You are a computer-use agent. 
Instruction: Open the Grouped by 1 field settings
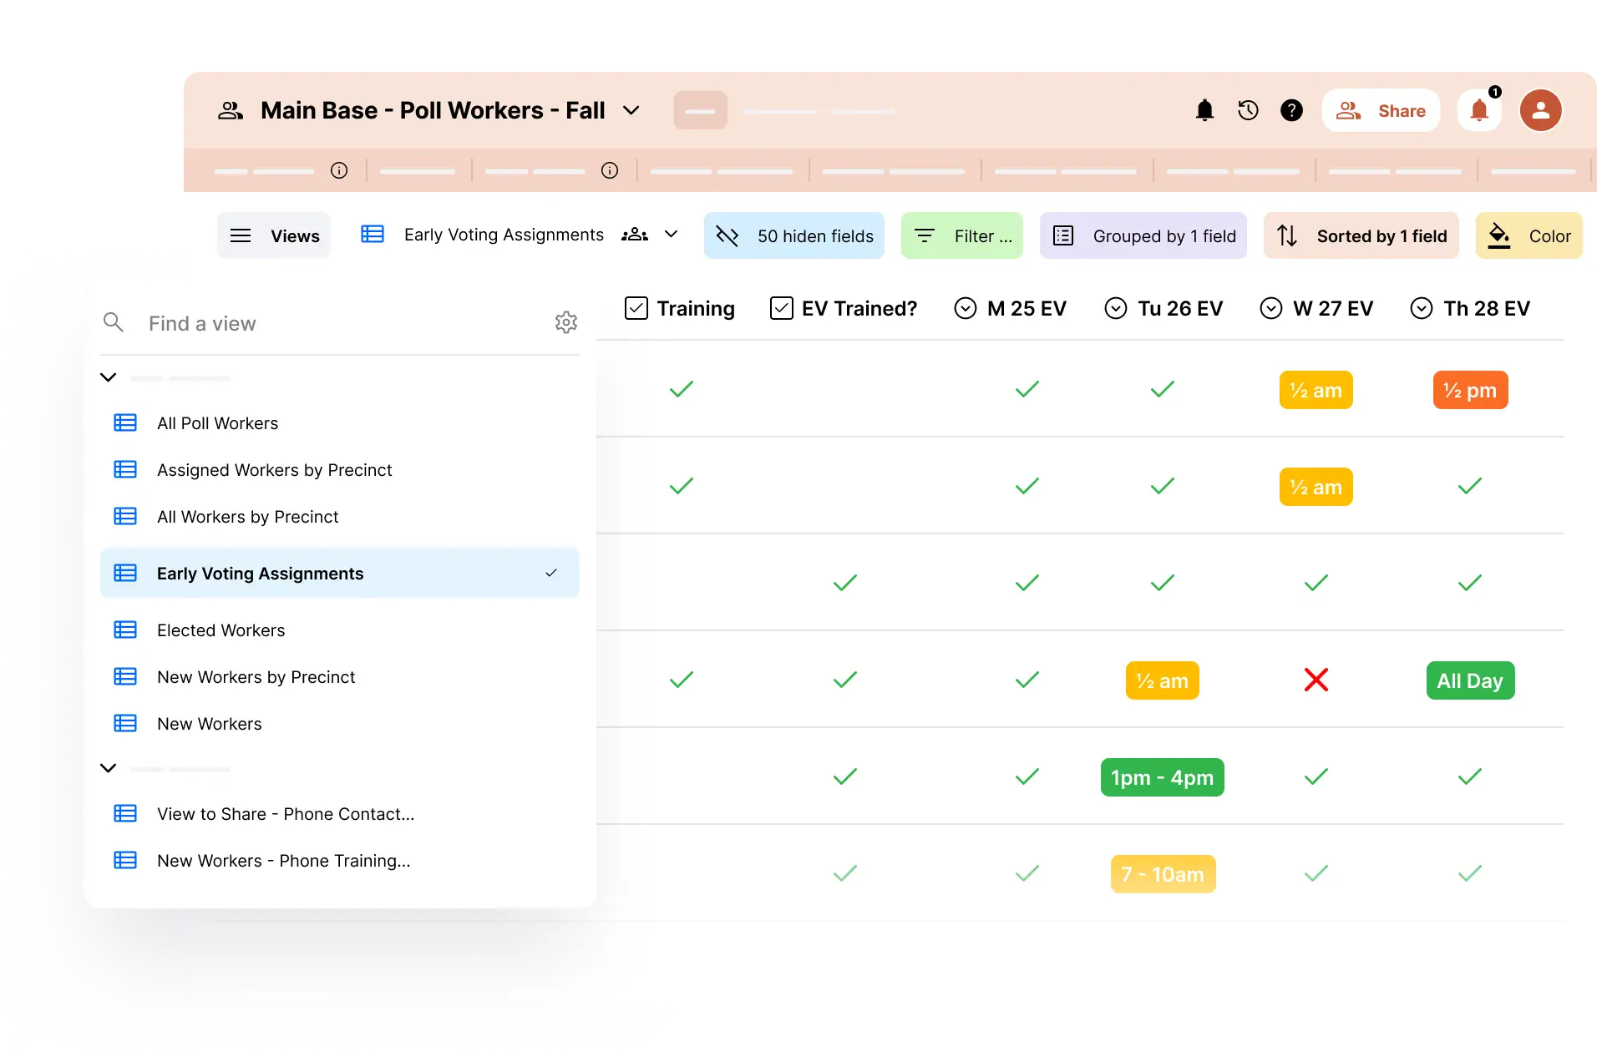[1143, 235]
